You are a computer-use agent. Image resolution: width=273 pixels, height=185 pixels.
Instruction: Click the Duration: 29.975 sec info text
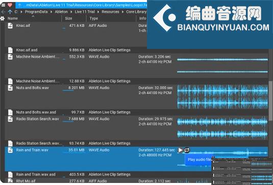tap(156, 119)
